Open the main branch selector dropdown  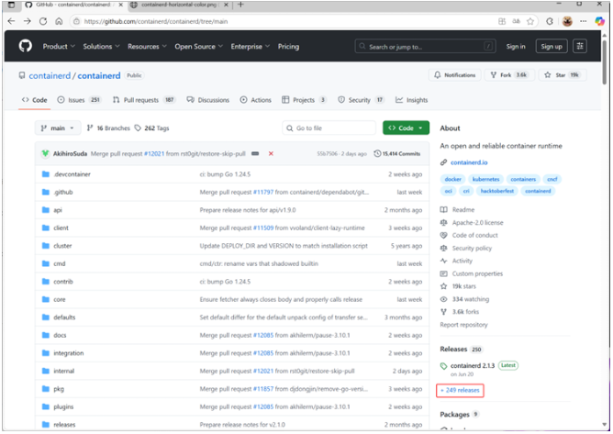(x=58, y=128)
